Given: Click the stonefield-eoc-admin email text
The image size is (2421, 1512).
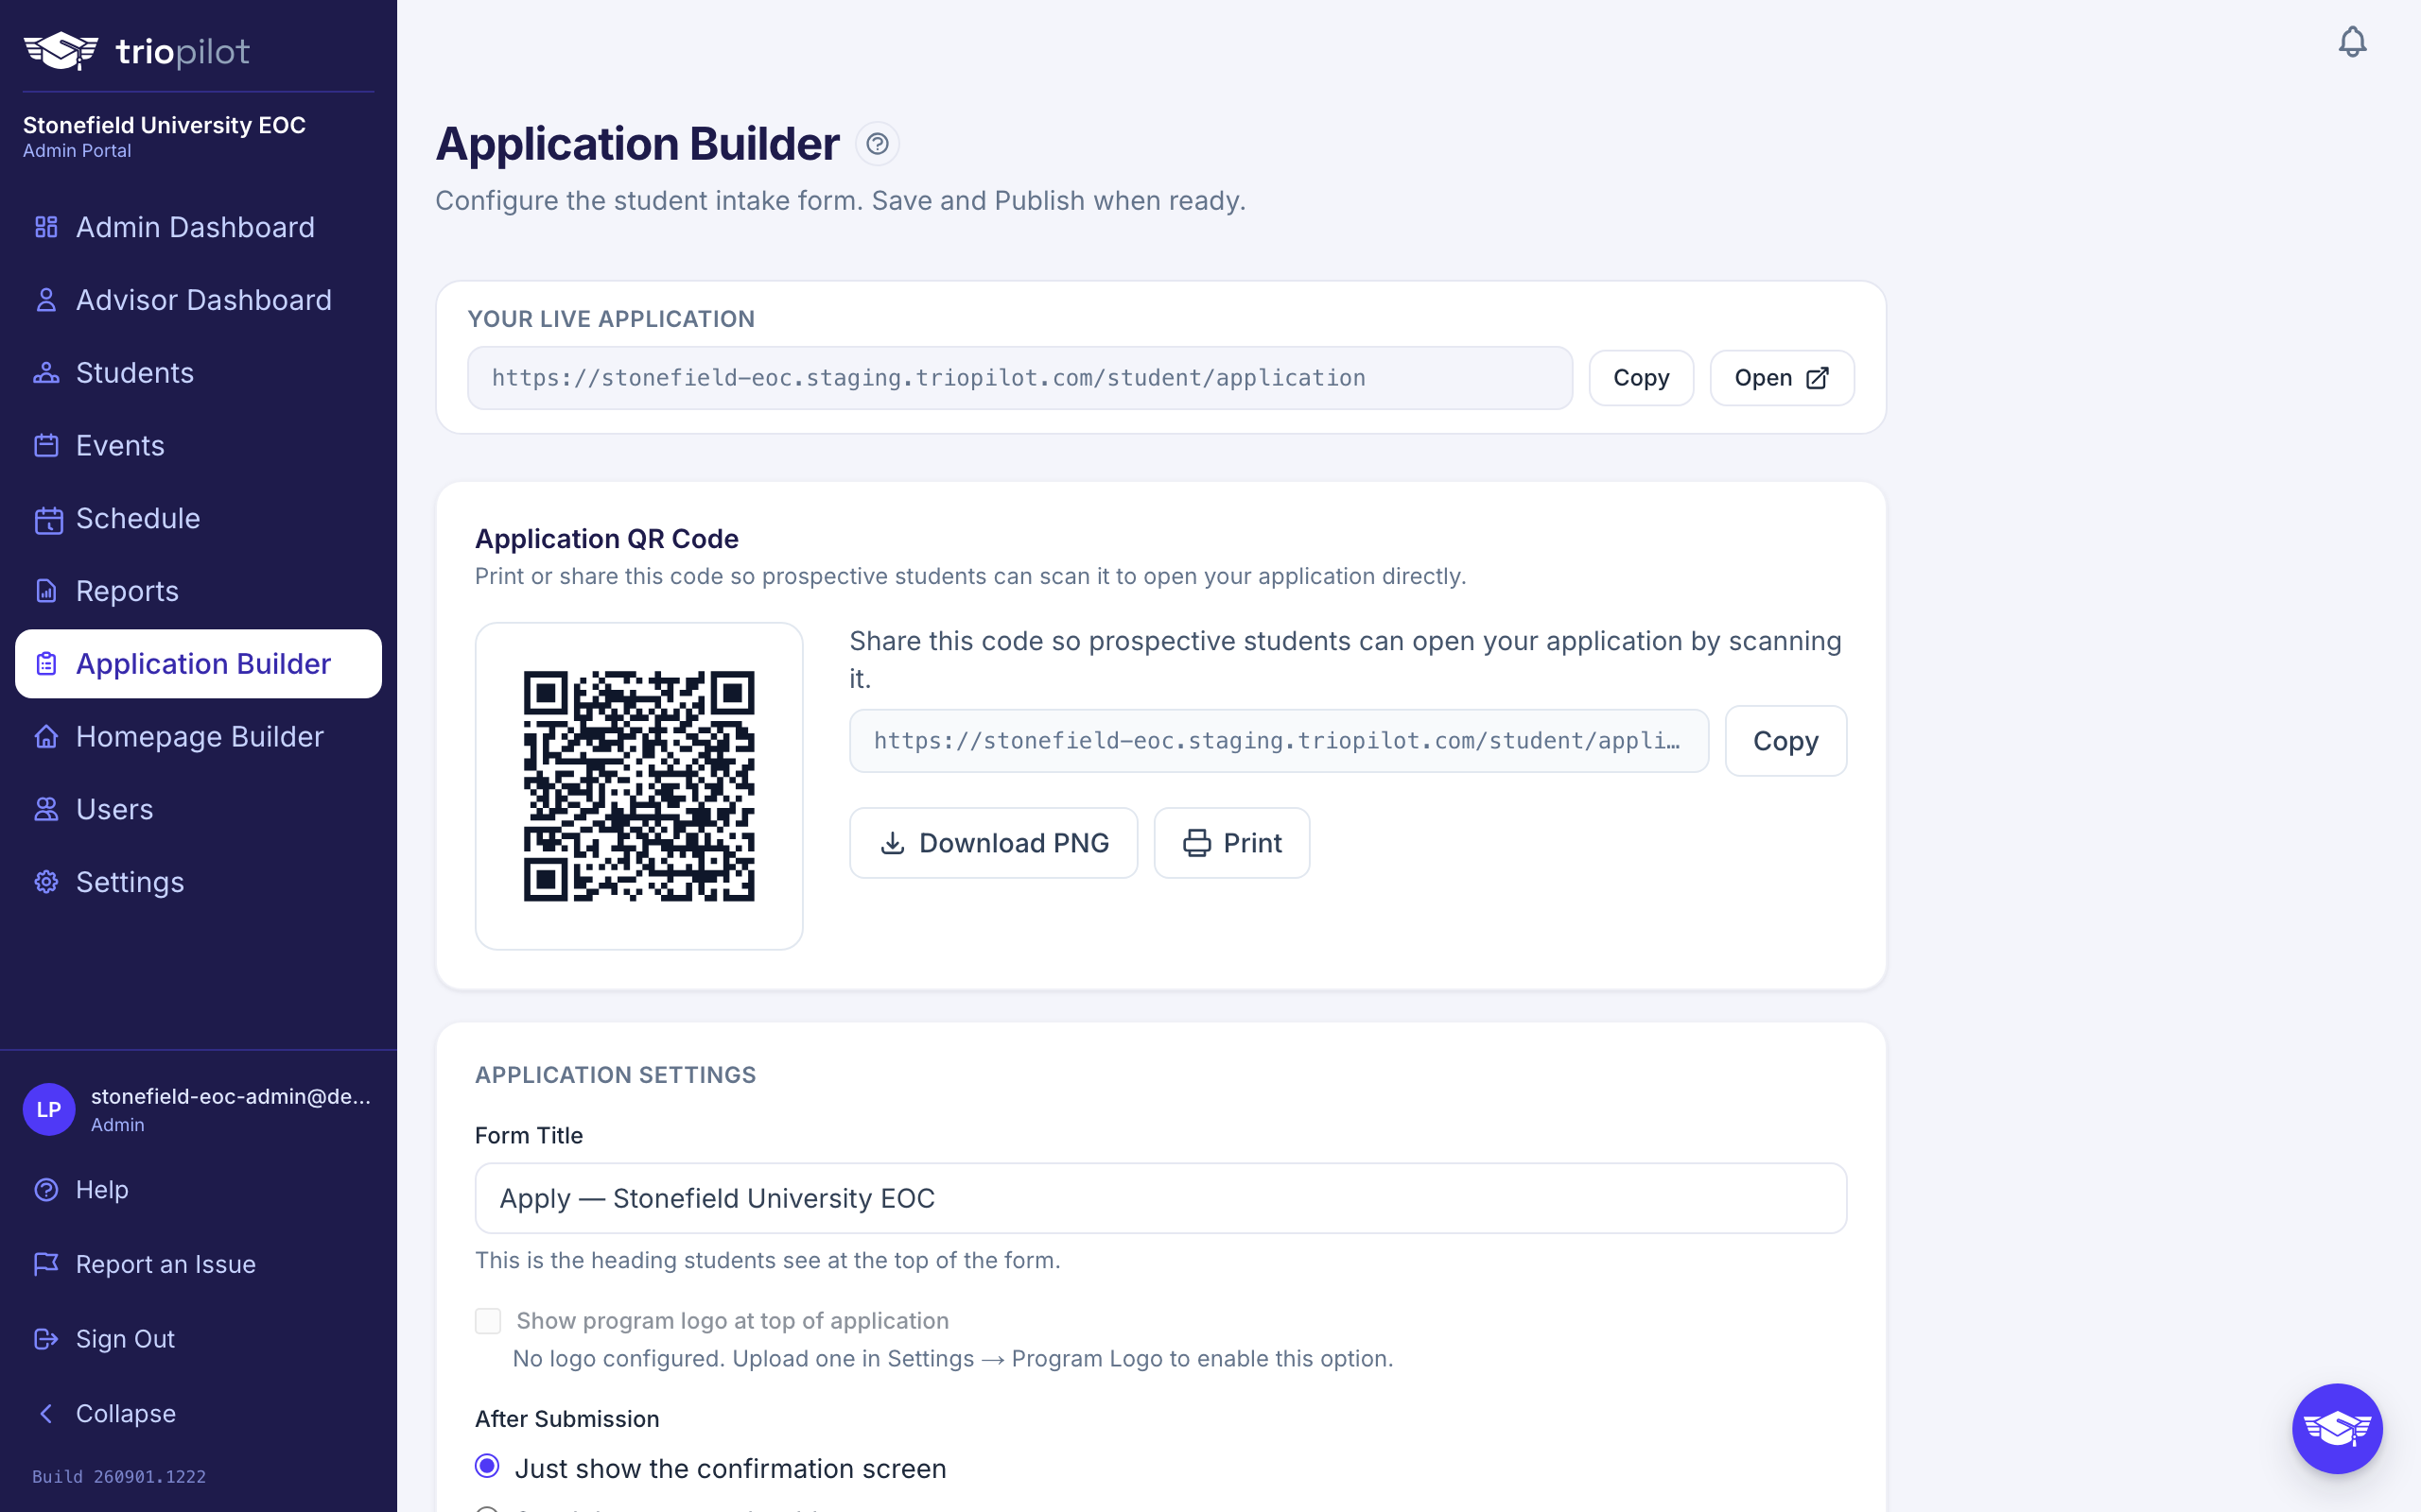Looking at the screenshot, I should tap(231, 1096).
